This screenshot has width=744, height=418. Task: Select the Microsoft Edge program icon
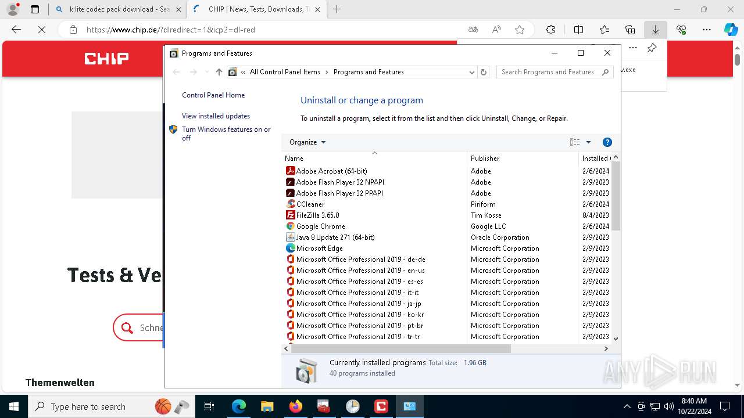click(x=291, y=248)
